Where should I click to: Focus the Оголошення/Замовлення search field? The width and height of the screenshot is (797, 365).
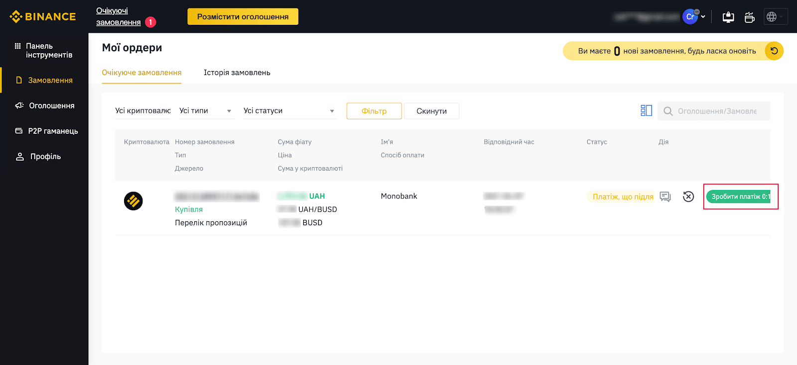click(x=714, y=111)
